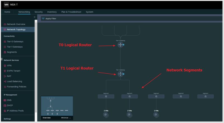
Task: Expand 2 VMs group under first segment
Action: 106,115
